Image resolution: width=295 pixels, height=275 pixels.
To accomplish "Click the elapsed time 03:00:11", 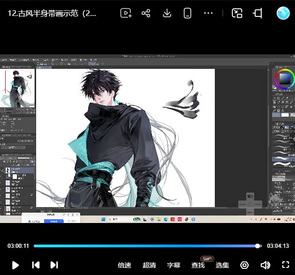I will click(x=18, y=246).
